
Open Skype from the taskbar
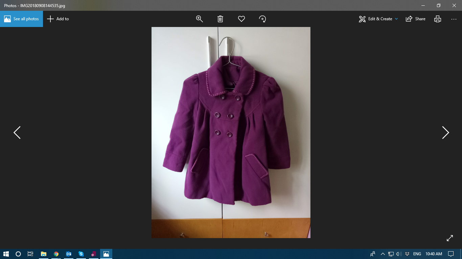[x=81, y=254]
